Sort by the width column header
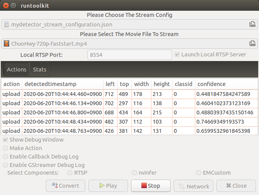The image size is (259, 195). (141, 84)
